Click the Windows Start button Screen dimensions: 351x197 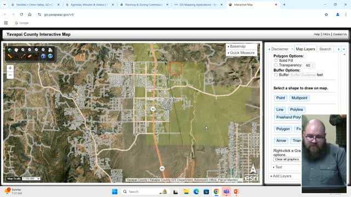115,192
